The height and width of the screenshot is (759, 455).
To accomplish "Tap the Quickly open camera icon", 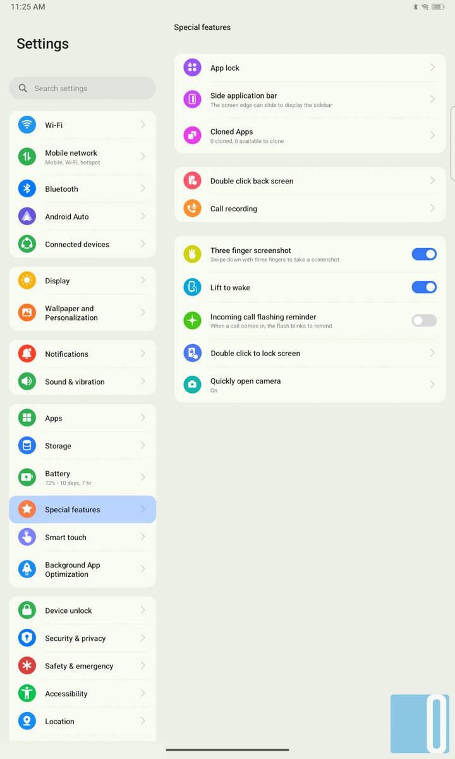I will click(192, 385).
